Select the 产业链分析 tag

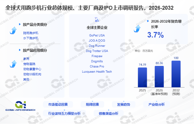tap(156, 105)
